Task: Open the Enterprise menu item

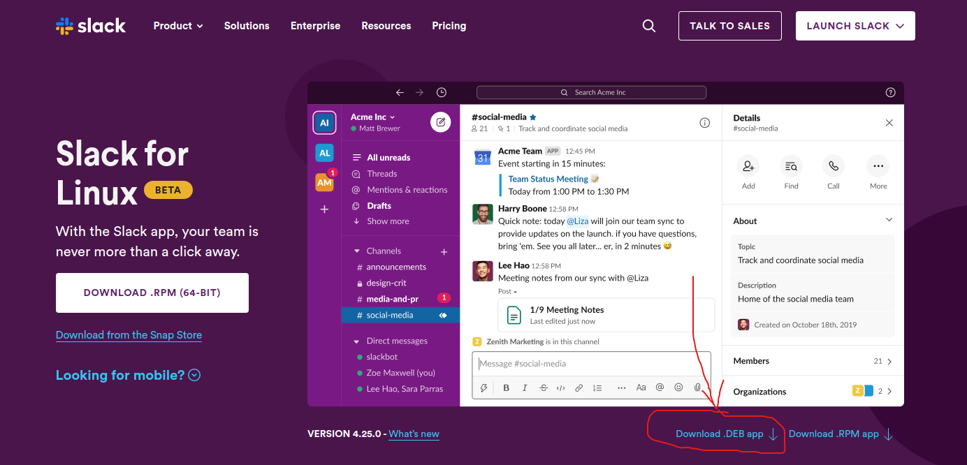Action: 316,26
